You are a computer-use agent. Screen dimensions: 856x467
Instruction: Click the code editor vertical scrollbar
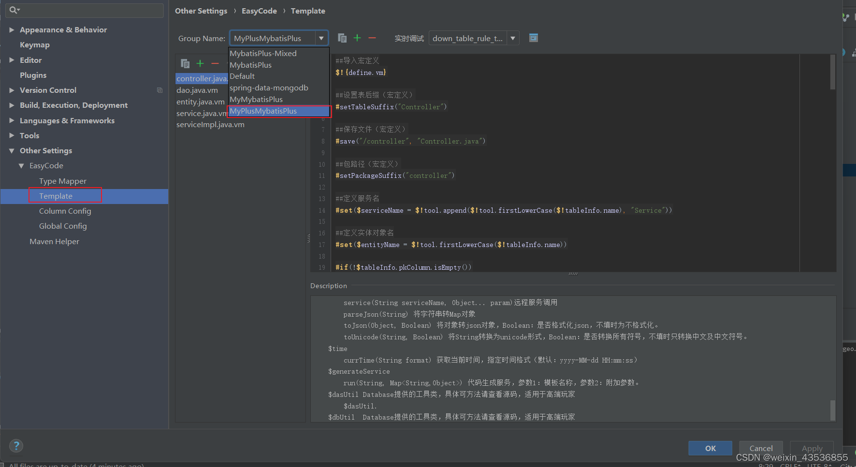(833, 72)
